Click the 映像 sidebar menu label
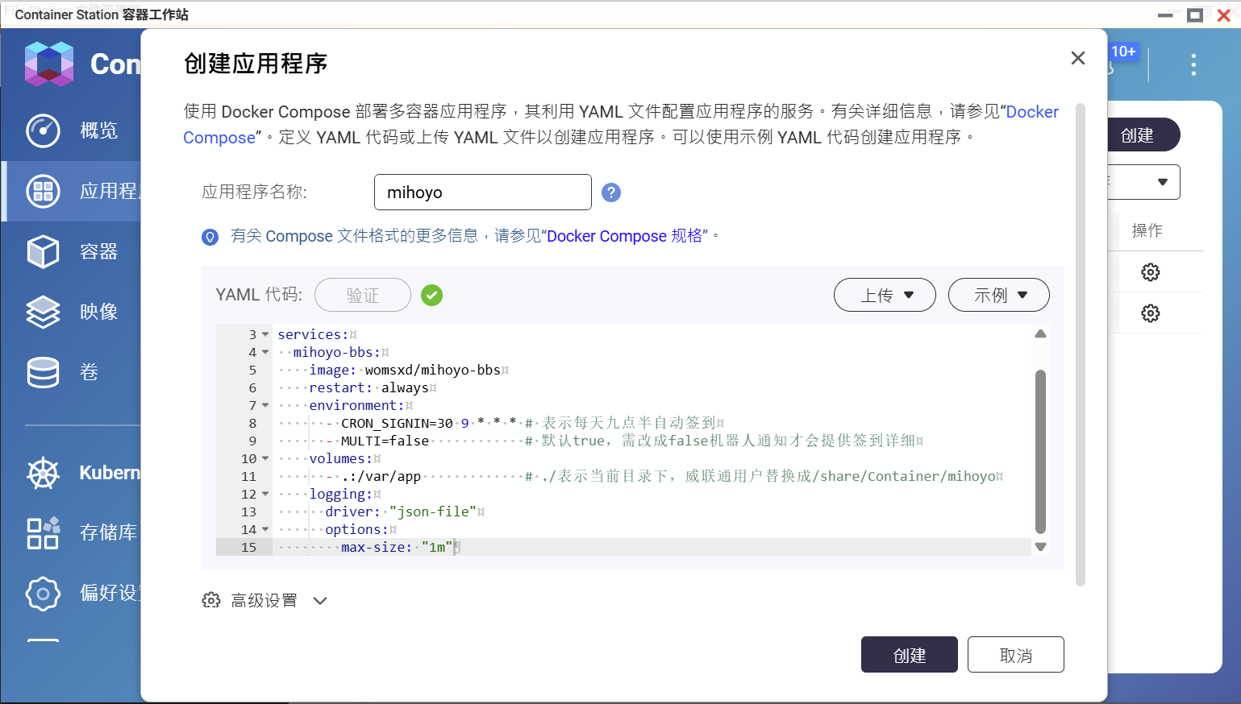Viewport: 1241px width, 704px height. (x=99, y=312)
